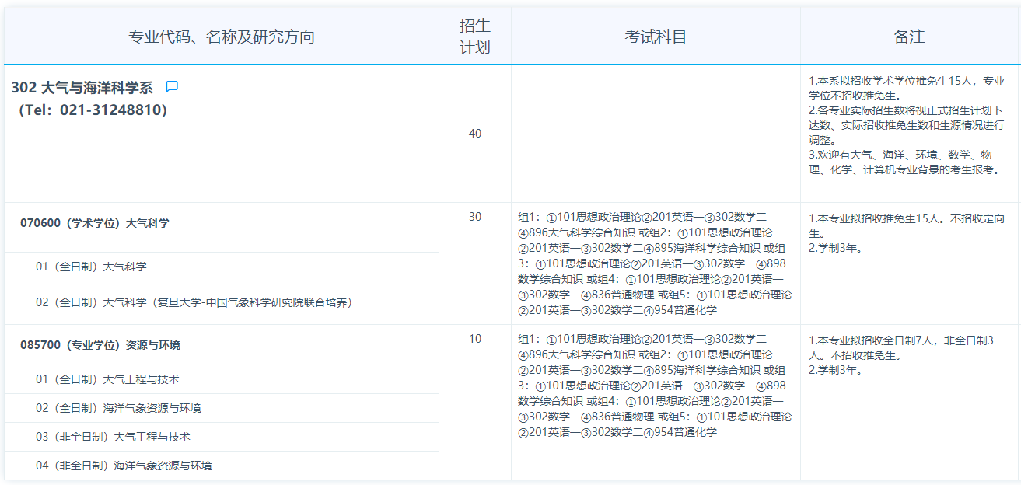Select the 070600 (学术学位) 大气科学 row

pyautogui.click(x=95, y=223)
